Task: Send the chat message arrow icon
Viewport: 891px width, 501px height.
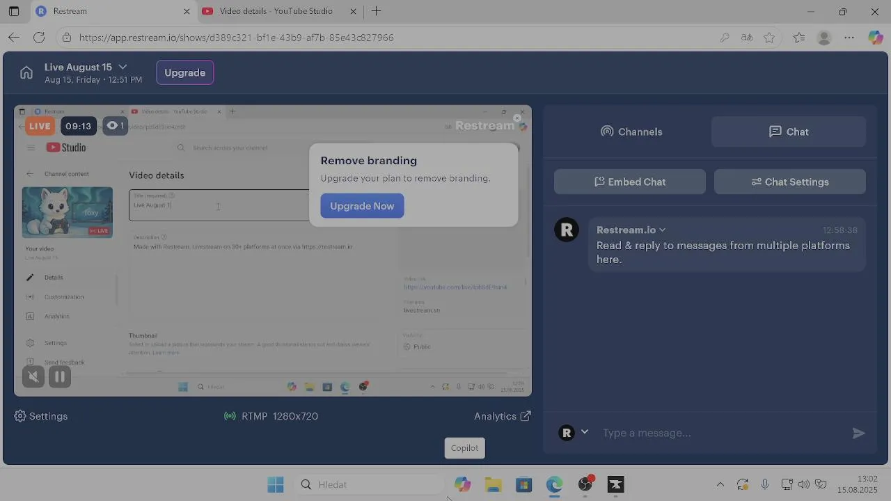Action: (858, 433)
